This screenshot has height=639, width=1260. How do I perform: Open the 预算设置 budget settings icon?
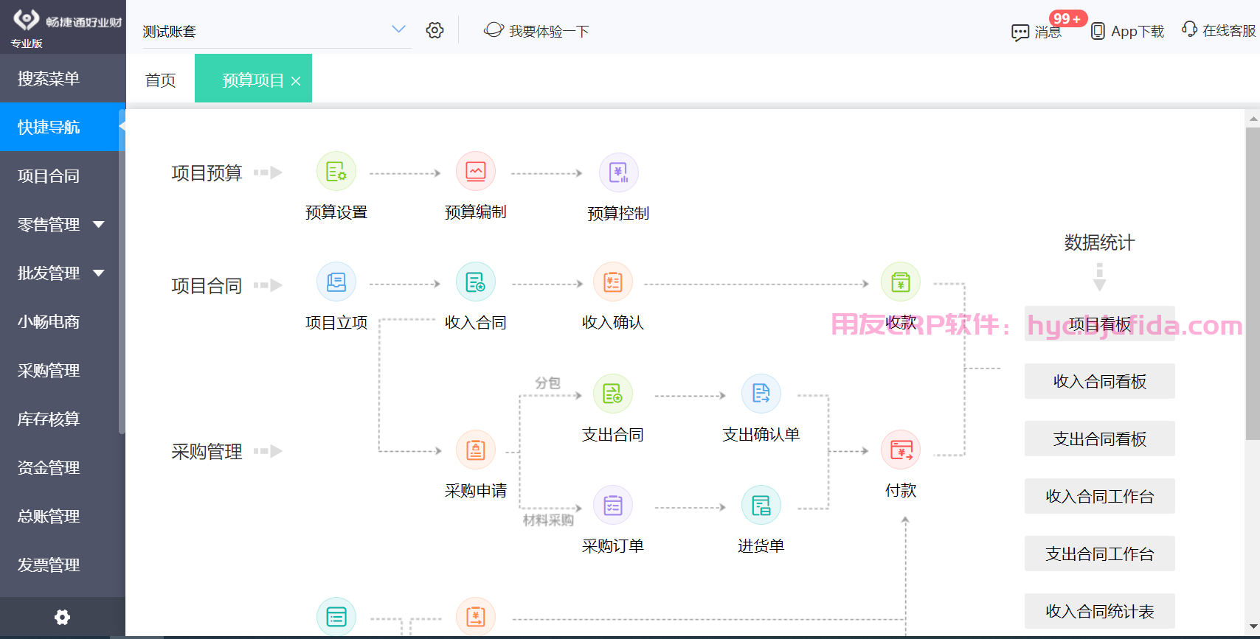(x=336, y=172)
